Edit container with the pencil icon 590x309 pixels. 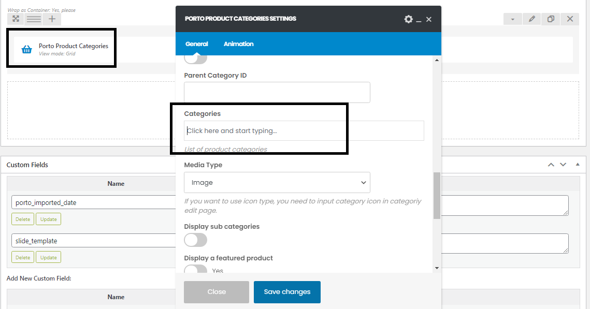tap(531, 19)
